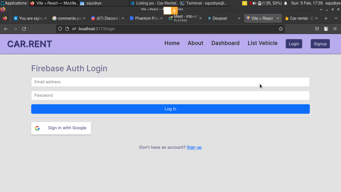Open Dashboard in navbar
Image resolution: width=341 pixels, height=192 pixels.
pos(225,43)
